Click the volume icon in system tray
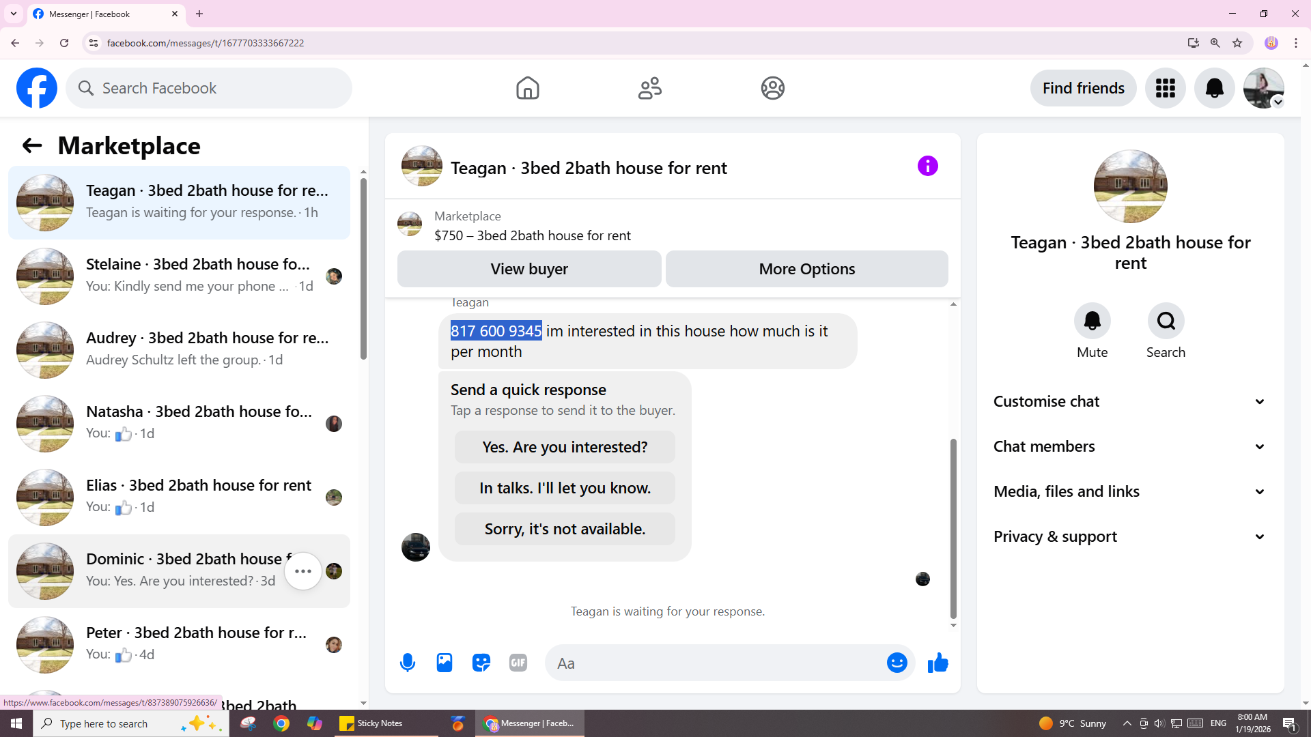Screen dimensions: 1311x737 tap(1159, 723)
